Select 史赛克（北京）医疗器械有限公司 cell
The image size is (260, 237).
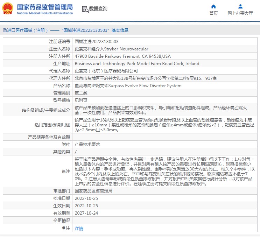tap(106, 71)
